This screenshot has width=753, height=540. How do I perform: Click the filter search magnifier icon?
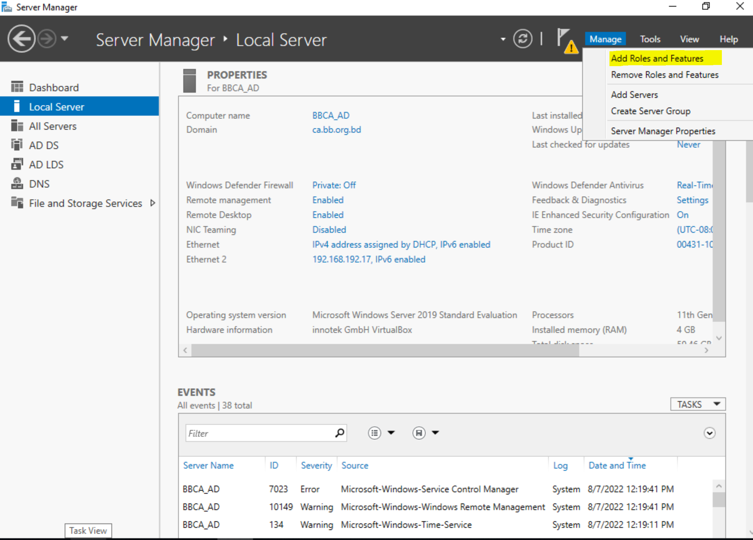339,432
